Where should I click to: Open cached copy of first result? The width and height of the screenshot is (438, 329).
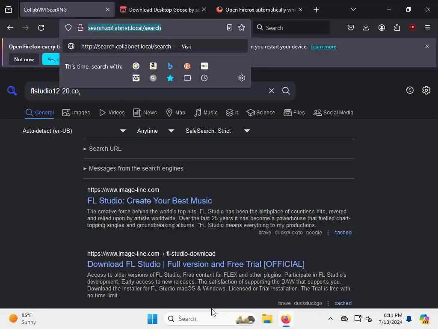pyautogui.click(x=343, y=233)
